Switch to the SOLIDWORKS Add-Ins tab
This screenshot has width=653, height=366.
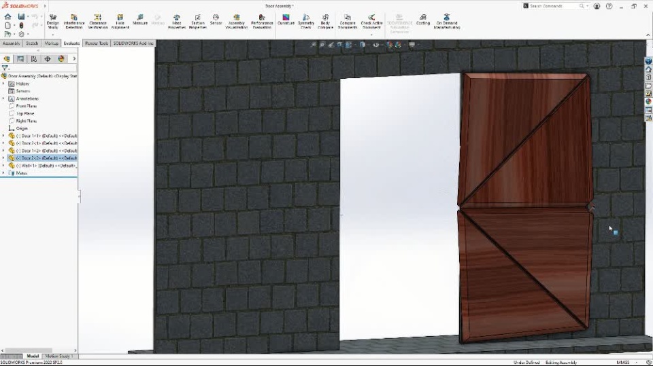(x=133, y=43)
